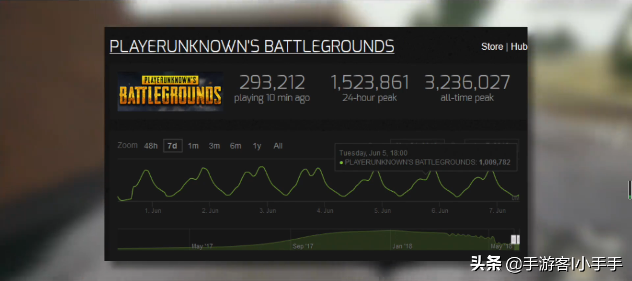Viewport: 632px width, 281px height.
Task: Select the 1m zoom range
Action: 193,146
